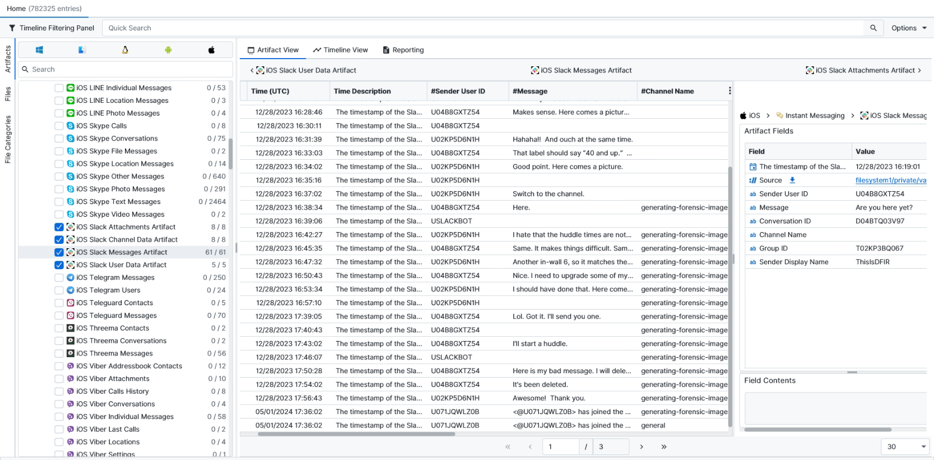934x460 pixels.
Task: Go to the first page of results
Action: pyautogui.click(x=508, y=447)
